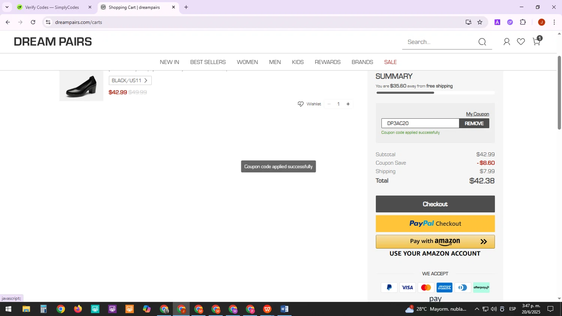Click the Mastercard payment icon

tap(426, 288)
